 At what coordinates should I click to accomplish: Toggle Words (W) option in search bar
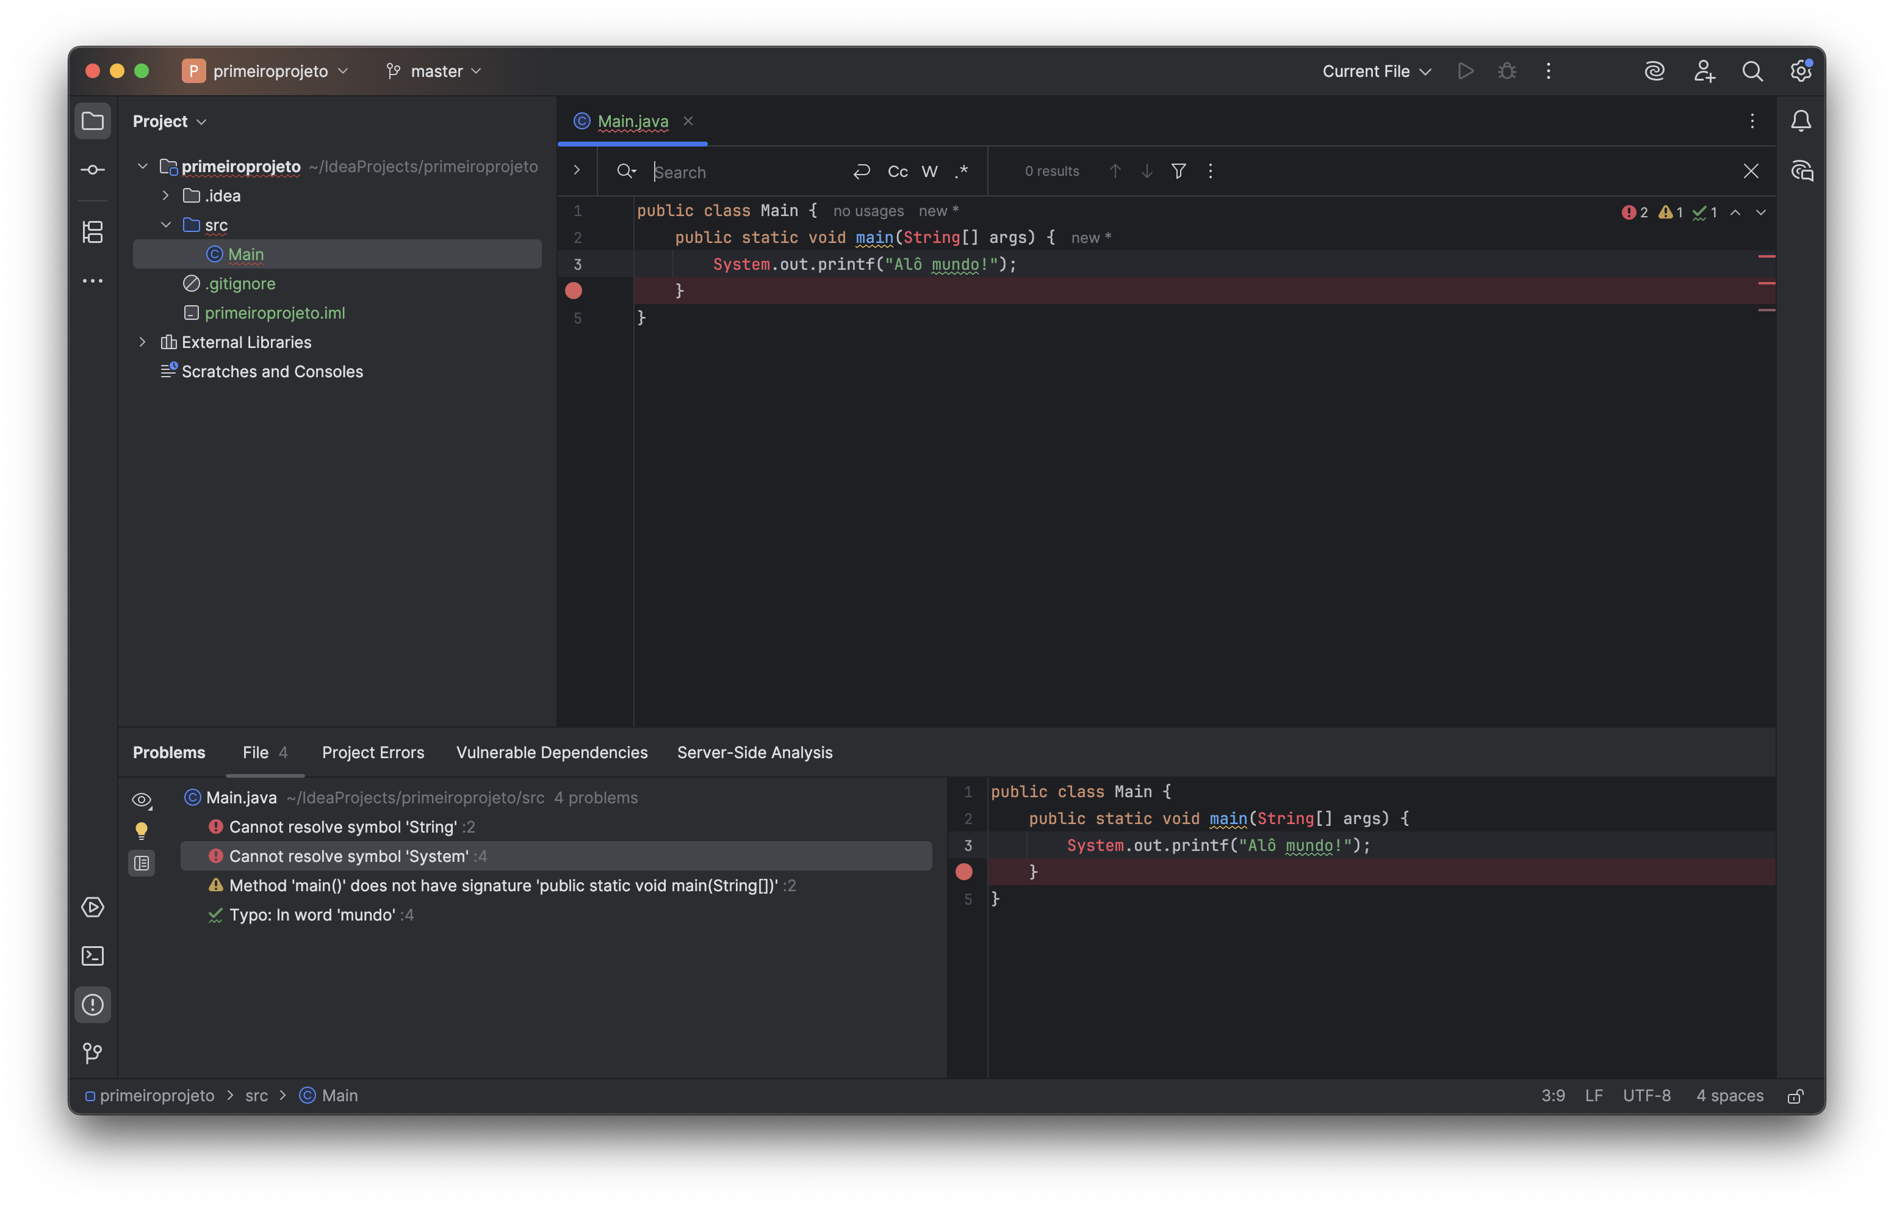click(930, 171)
